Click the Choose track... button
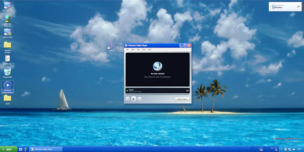304x152 pixels. (x=182, y=99)
